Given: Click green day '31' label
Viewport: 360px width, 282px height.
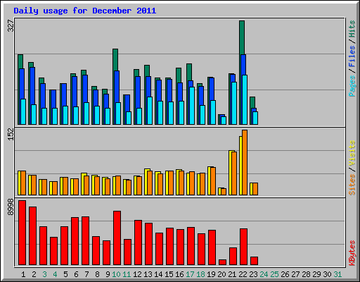Looking at the screenshot, I should click(337, 274).
